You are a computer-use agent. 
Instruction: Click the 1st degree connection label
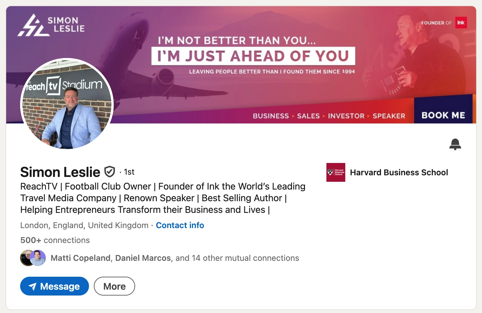click(129, 172)
